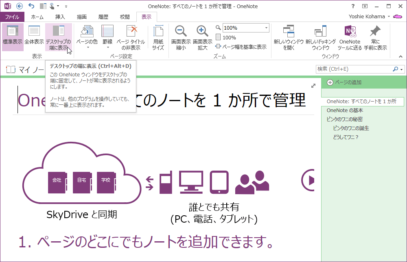Collapse the ribbon chevron

pos(401,56)
